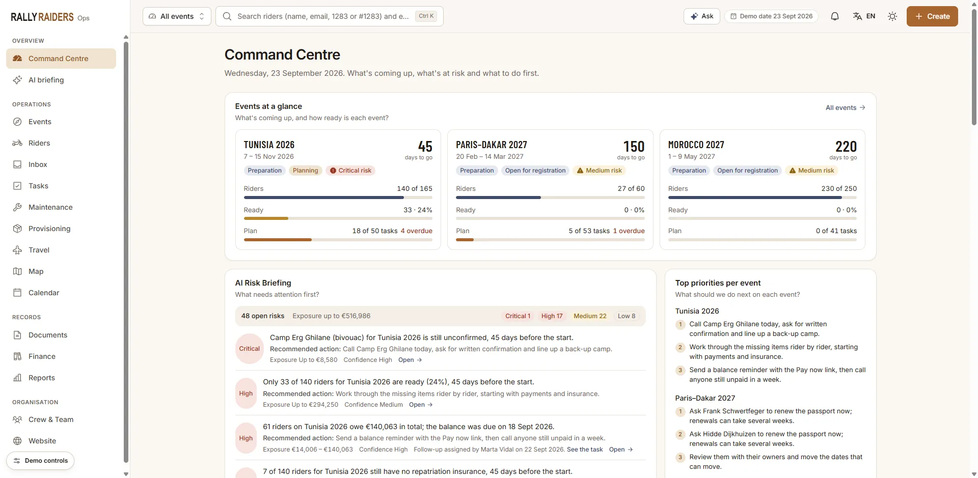Open AI briefing sparkle icon

tap(17, 80)
